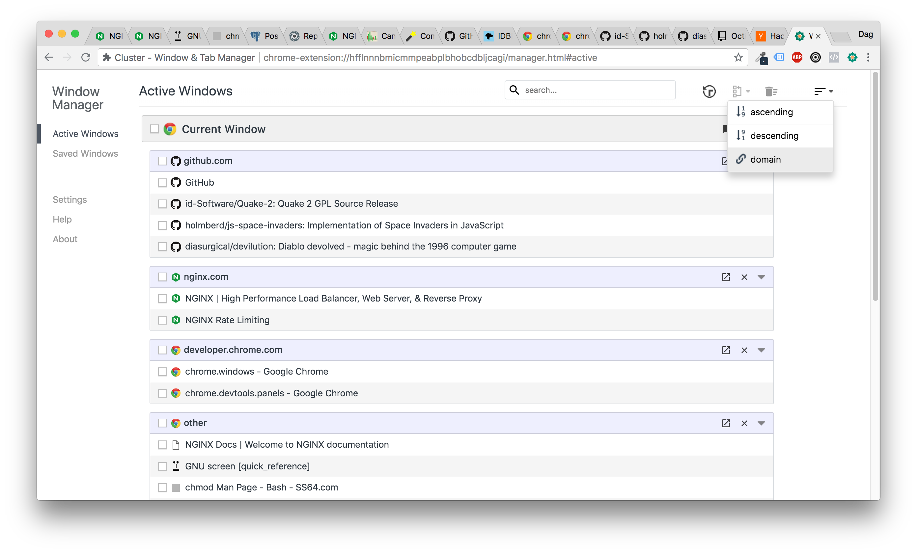917x553 pixels.
Task: Click the Dag profile button
Action: coord(865,34)
